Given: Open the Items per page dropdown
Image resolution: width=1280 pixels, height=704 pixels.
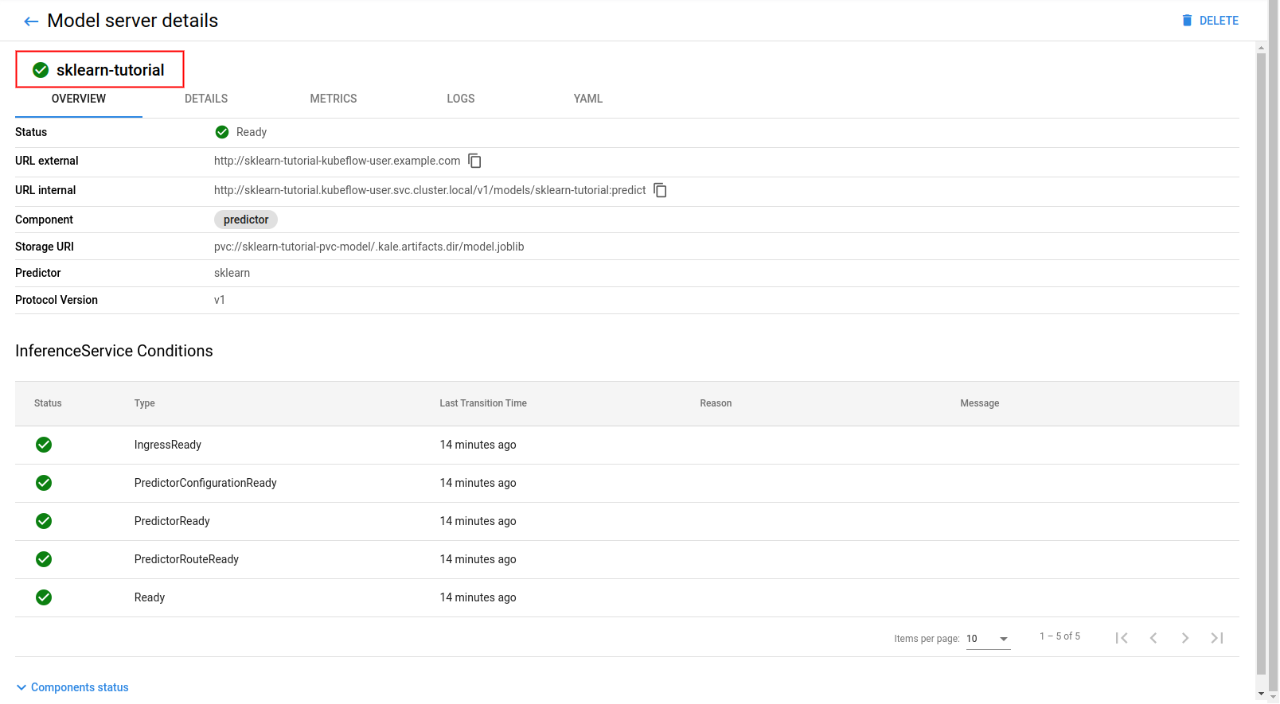Looking at the screenshot, I should (988, 639).
